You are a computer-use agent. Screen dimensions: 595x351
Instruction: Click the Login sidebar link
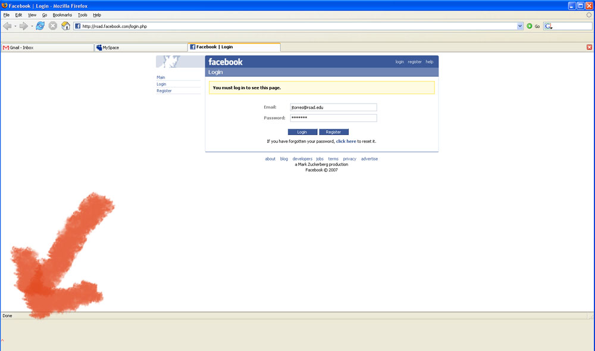point(161,84)
